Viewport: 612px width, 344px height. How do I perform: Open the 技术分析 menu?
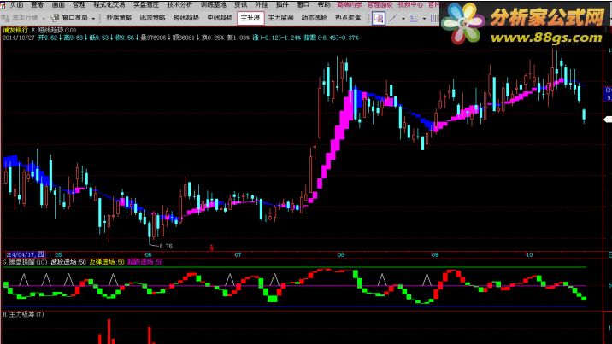pos(180,4)
